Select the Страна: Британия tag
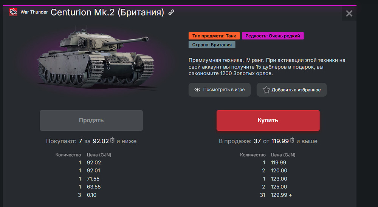Viewport: 378px width, 207px height. point(212,45)
